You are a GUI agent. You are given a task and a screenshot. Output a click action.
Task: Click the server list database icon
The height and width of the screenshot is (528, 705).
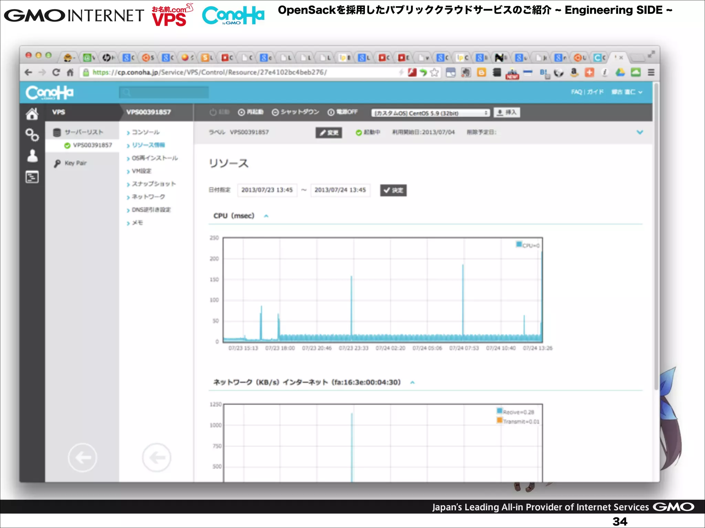pos(57,132)
